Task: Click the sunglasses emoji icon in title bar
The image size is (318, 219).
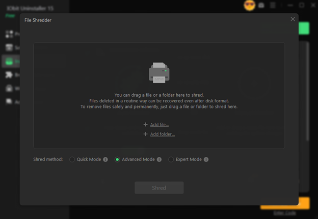Action: tap(249, 6)
